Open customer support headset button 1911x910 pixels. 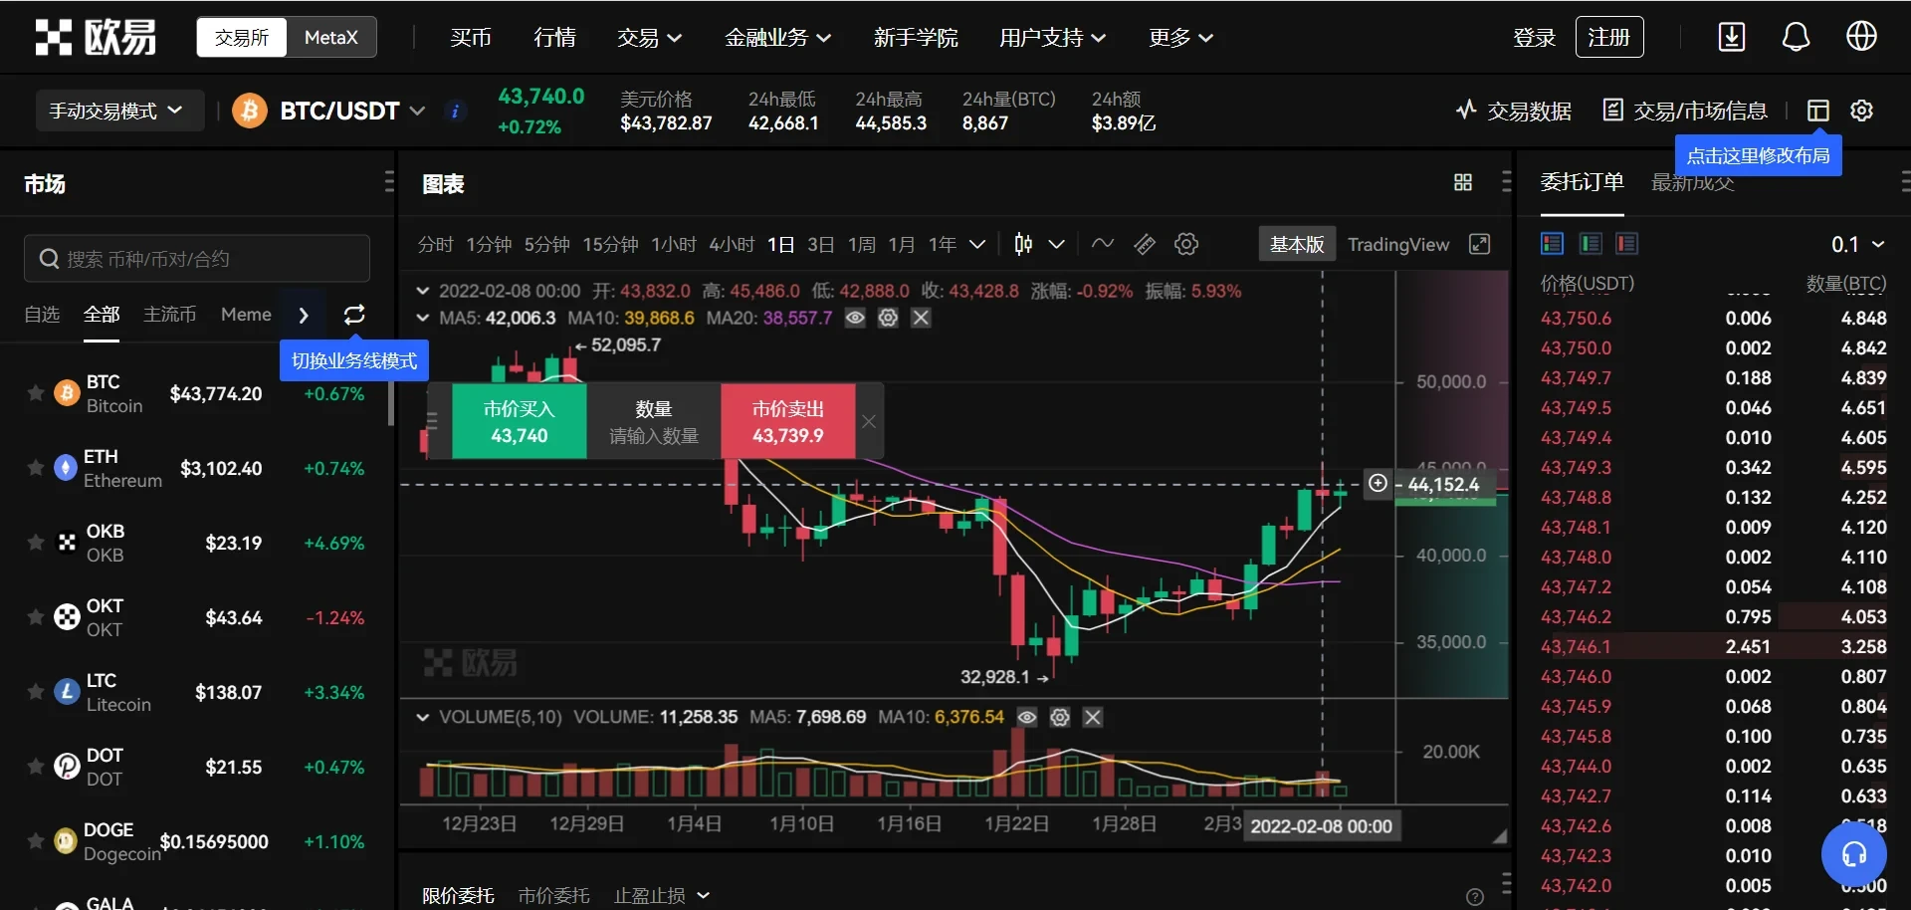(x=1853, y=853)
